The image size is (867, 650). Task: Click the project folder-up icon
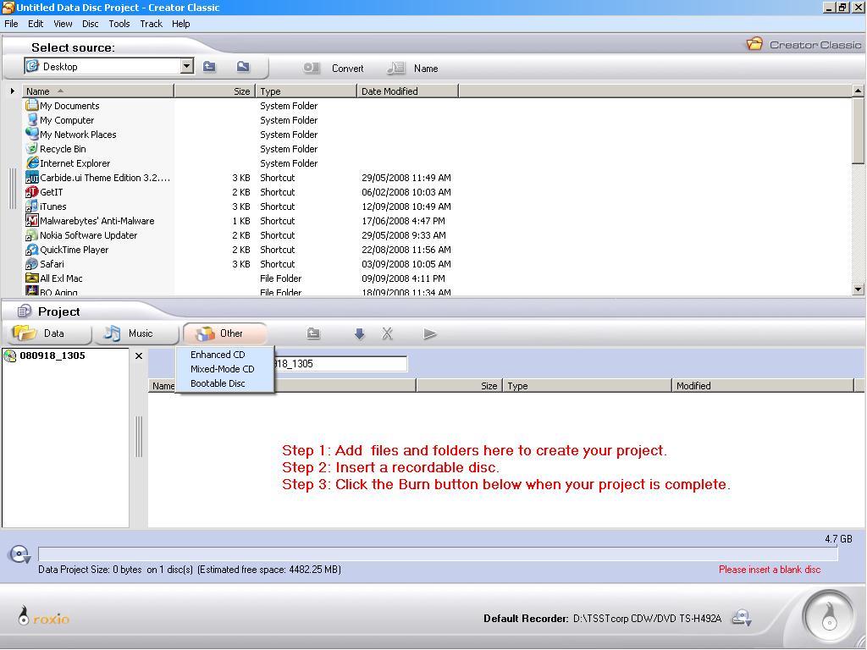click(313, 333)
